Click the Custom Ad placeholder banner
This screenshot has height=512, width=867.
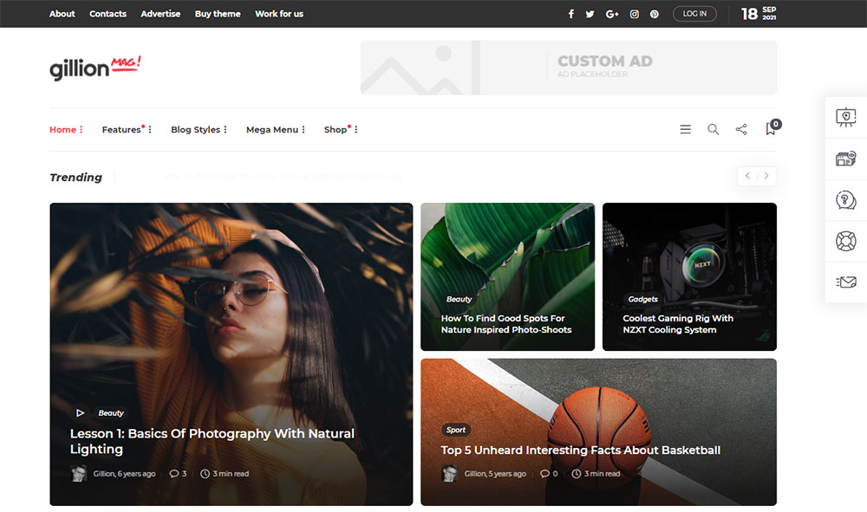[x=569, y=68]
